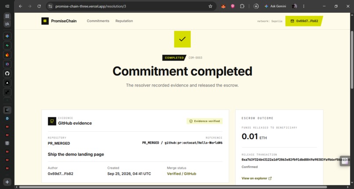Click the resolver recorded evidence subtitle
The height and width of the screenshot is (189, 354).
(182, 85)
